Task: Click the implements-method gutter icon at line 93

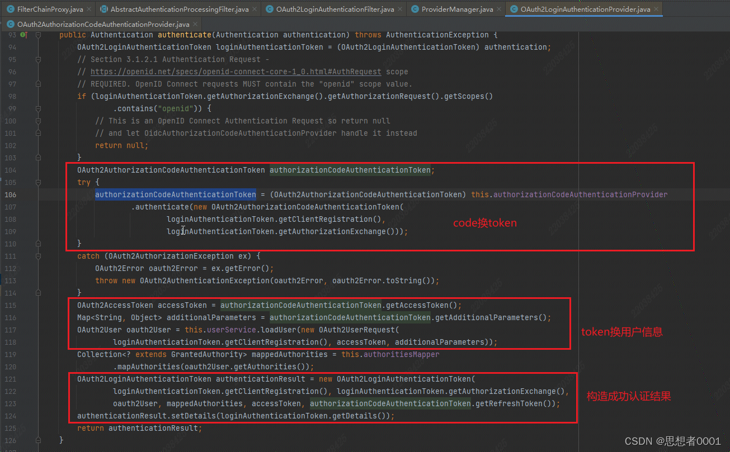Action: [23, 35]
